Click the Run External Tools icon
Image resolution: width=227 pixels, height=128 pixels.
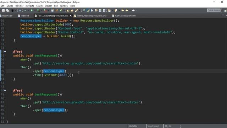[45, 10]
